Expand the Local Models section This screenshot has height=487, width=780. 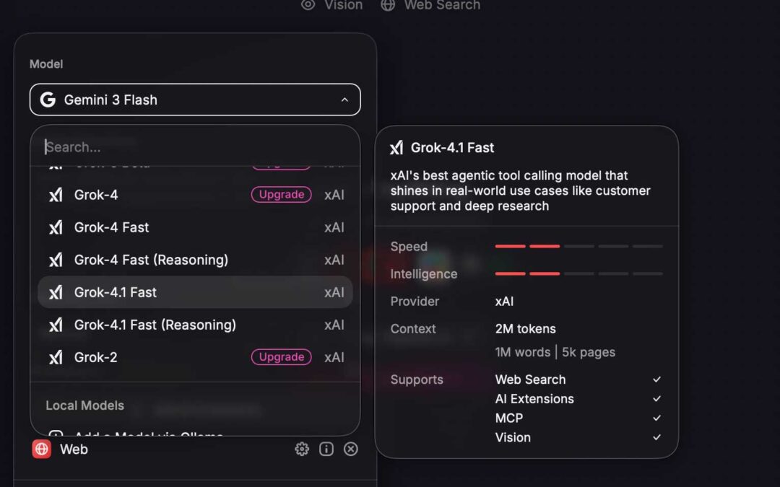point(84,405)
